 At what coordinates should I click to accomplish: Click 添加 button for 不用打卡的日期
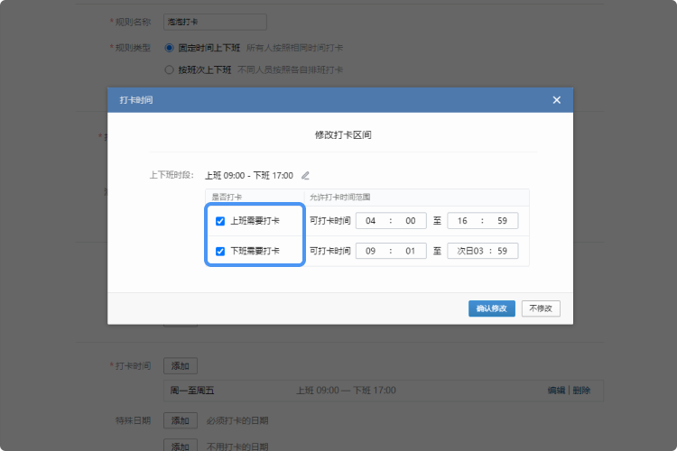[x=181, y=446]
